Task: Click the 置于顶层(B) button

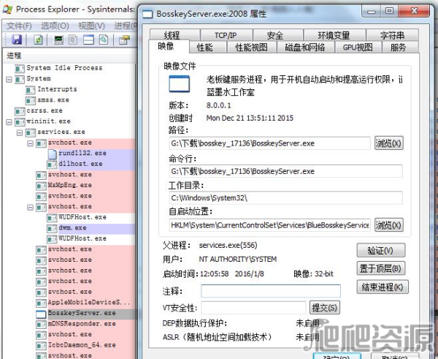Action: coord(381,268)
